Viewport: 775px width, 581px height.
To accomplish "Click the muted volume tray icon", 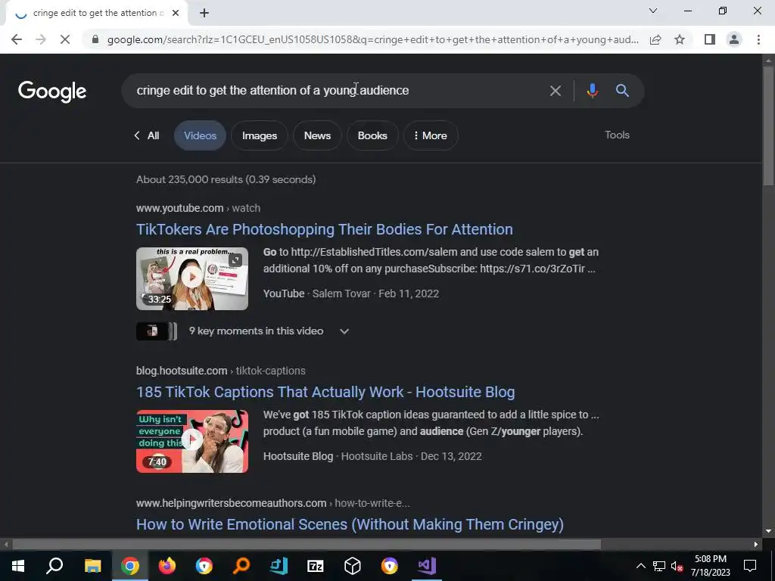I will click(677, 566).
